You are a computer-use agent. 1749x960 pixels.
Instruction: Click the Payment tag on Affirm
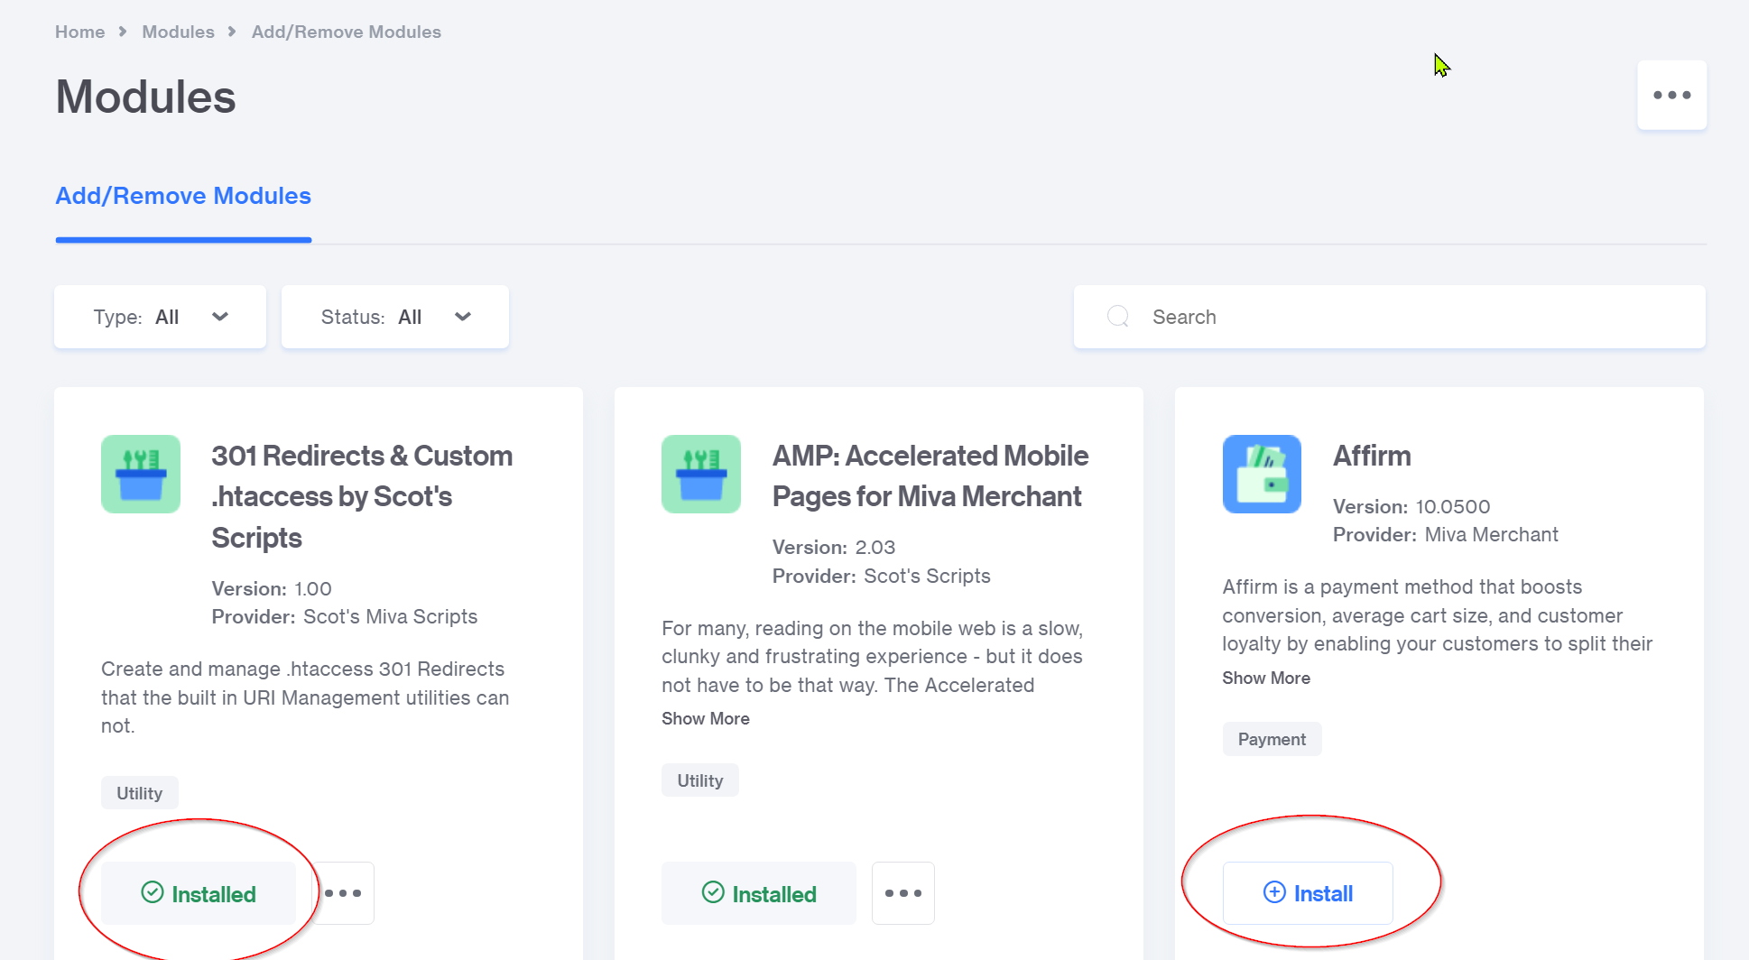(1272, 739)
